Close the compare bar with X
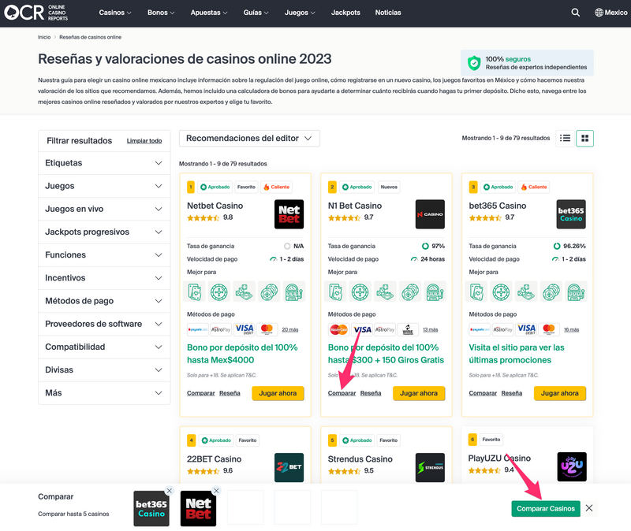Viewport: 631px width, 531px height. coord(588,508)
